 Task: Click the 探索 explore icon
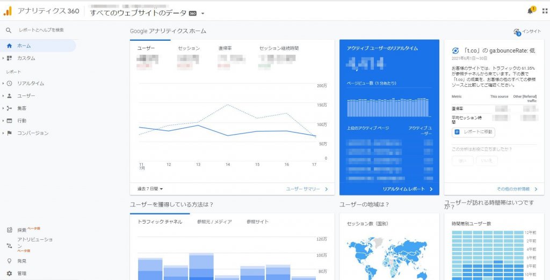10,230
